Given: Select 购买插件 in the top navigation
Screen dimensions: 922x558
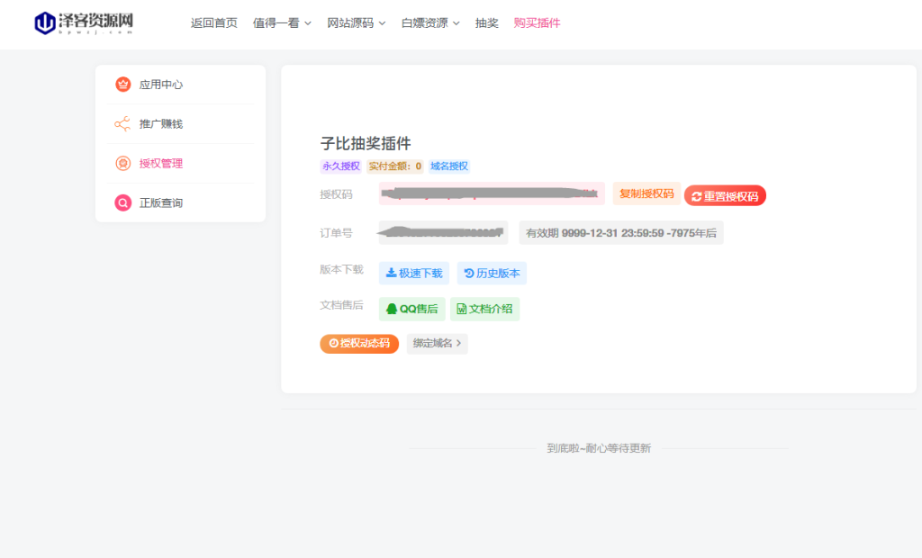Looking at the screenshot, I should tap(537, 22).
